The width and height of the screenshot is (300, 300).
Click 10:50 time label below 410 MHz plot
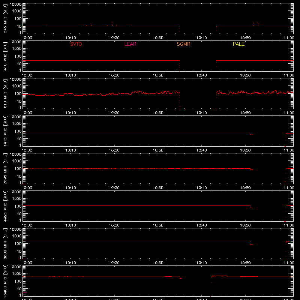245,75
